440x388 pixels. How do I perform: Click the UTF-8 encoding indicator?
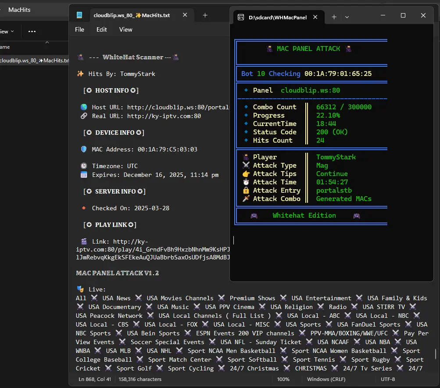tap(387, 379)
